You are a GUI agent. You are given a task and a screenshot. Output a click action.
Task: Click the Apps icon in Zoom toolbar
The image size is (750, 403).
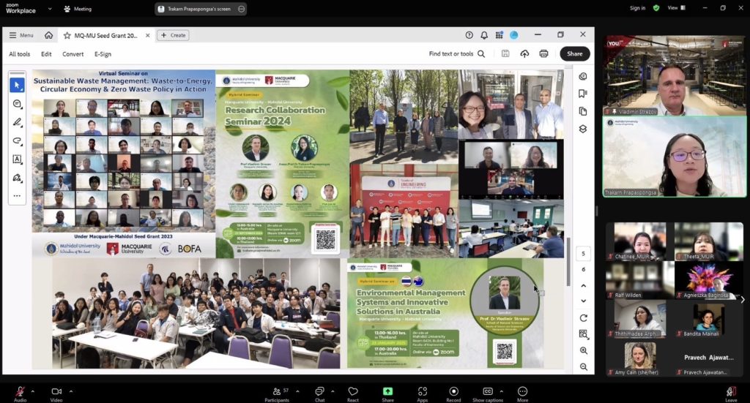pyautogui.click(x=422, y=392)
